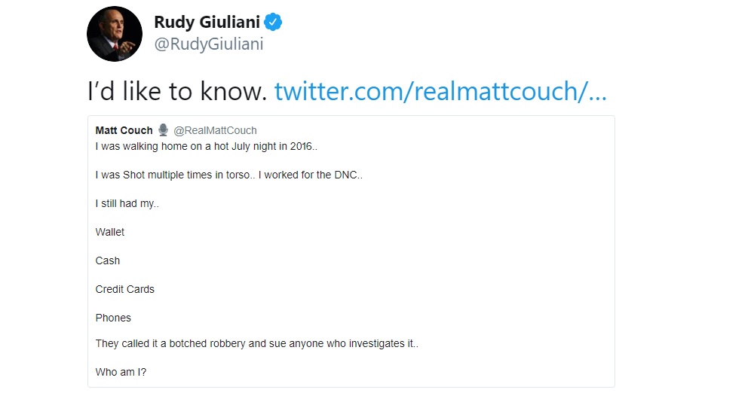754x396 pixels.
Task: Click the "botched robbery" sentence
Action: pyautogui.click(x=257, y=344)
